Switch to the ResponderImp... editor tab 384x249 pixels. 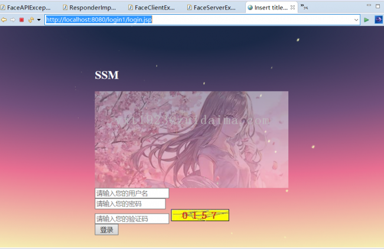(90, 8)
